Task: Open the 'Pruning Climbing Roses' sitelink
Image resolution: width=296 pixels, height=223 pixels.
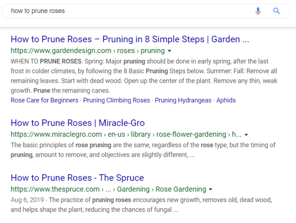Action: click(x=116, y=100)
